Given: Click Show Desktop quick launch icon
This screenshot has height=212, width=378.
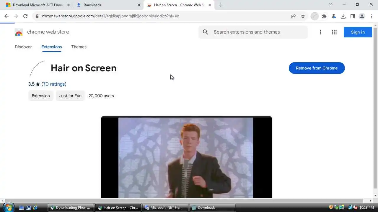Looking at the screenshot, I should 22,208.
